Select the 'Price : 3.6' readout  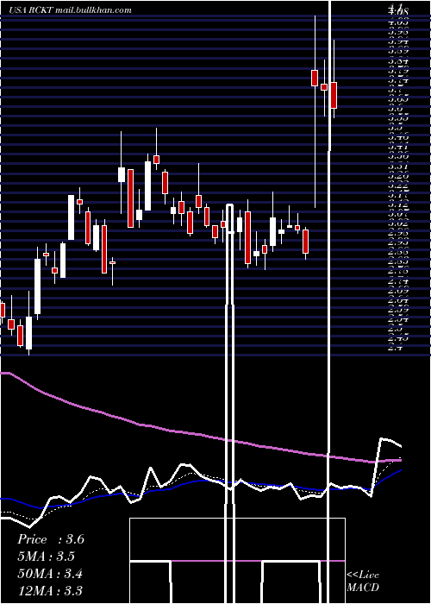[50, 539]
